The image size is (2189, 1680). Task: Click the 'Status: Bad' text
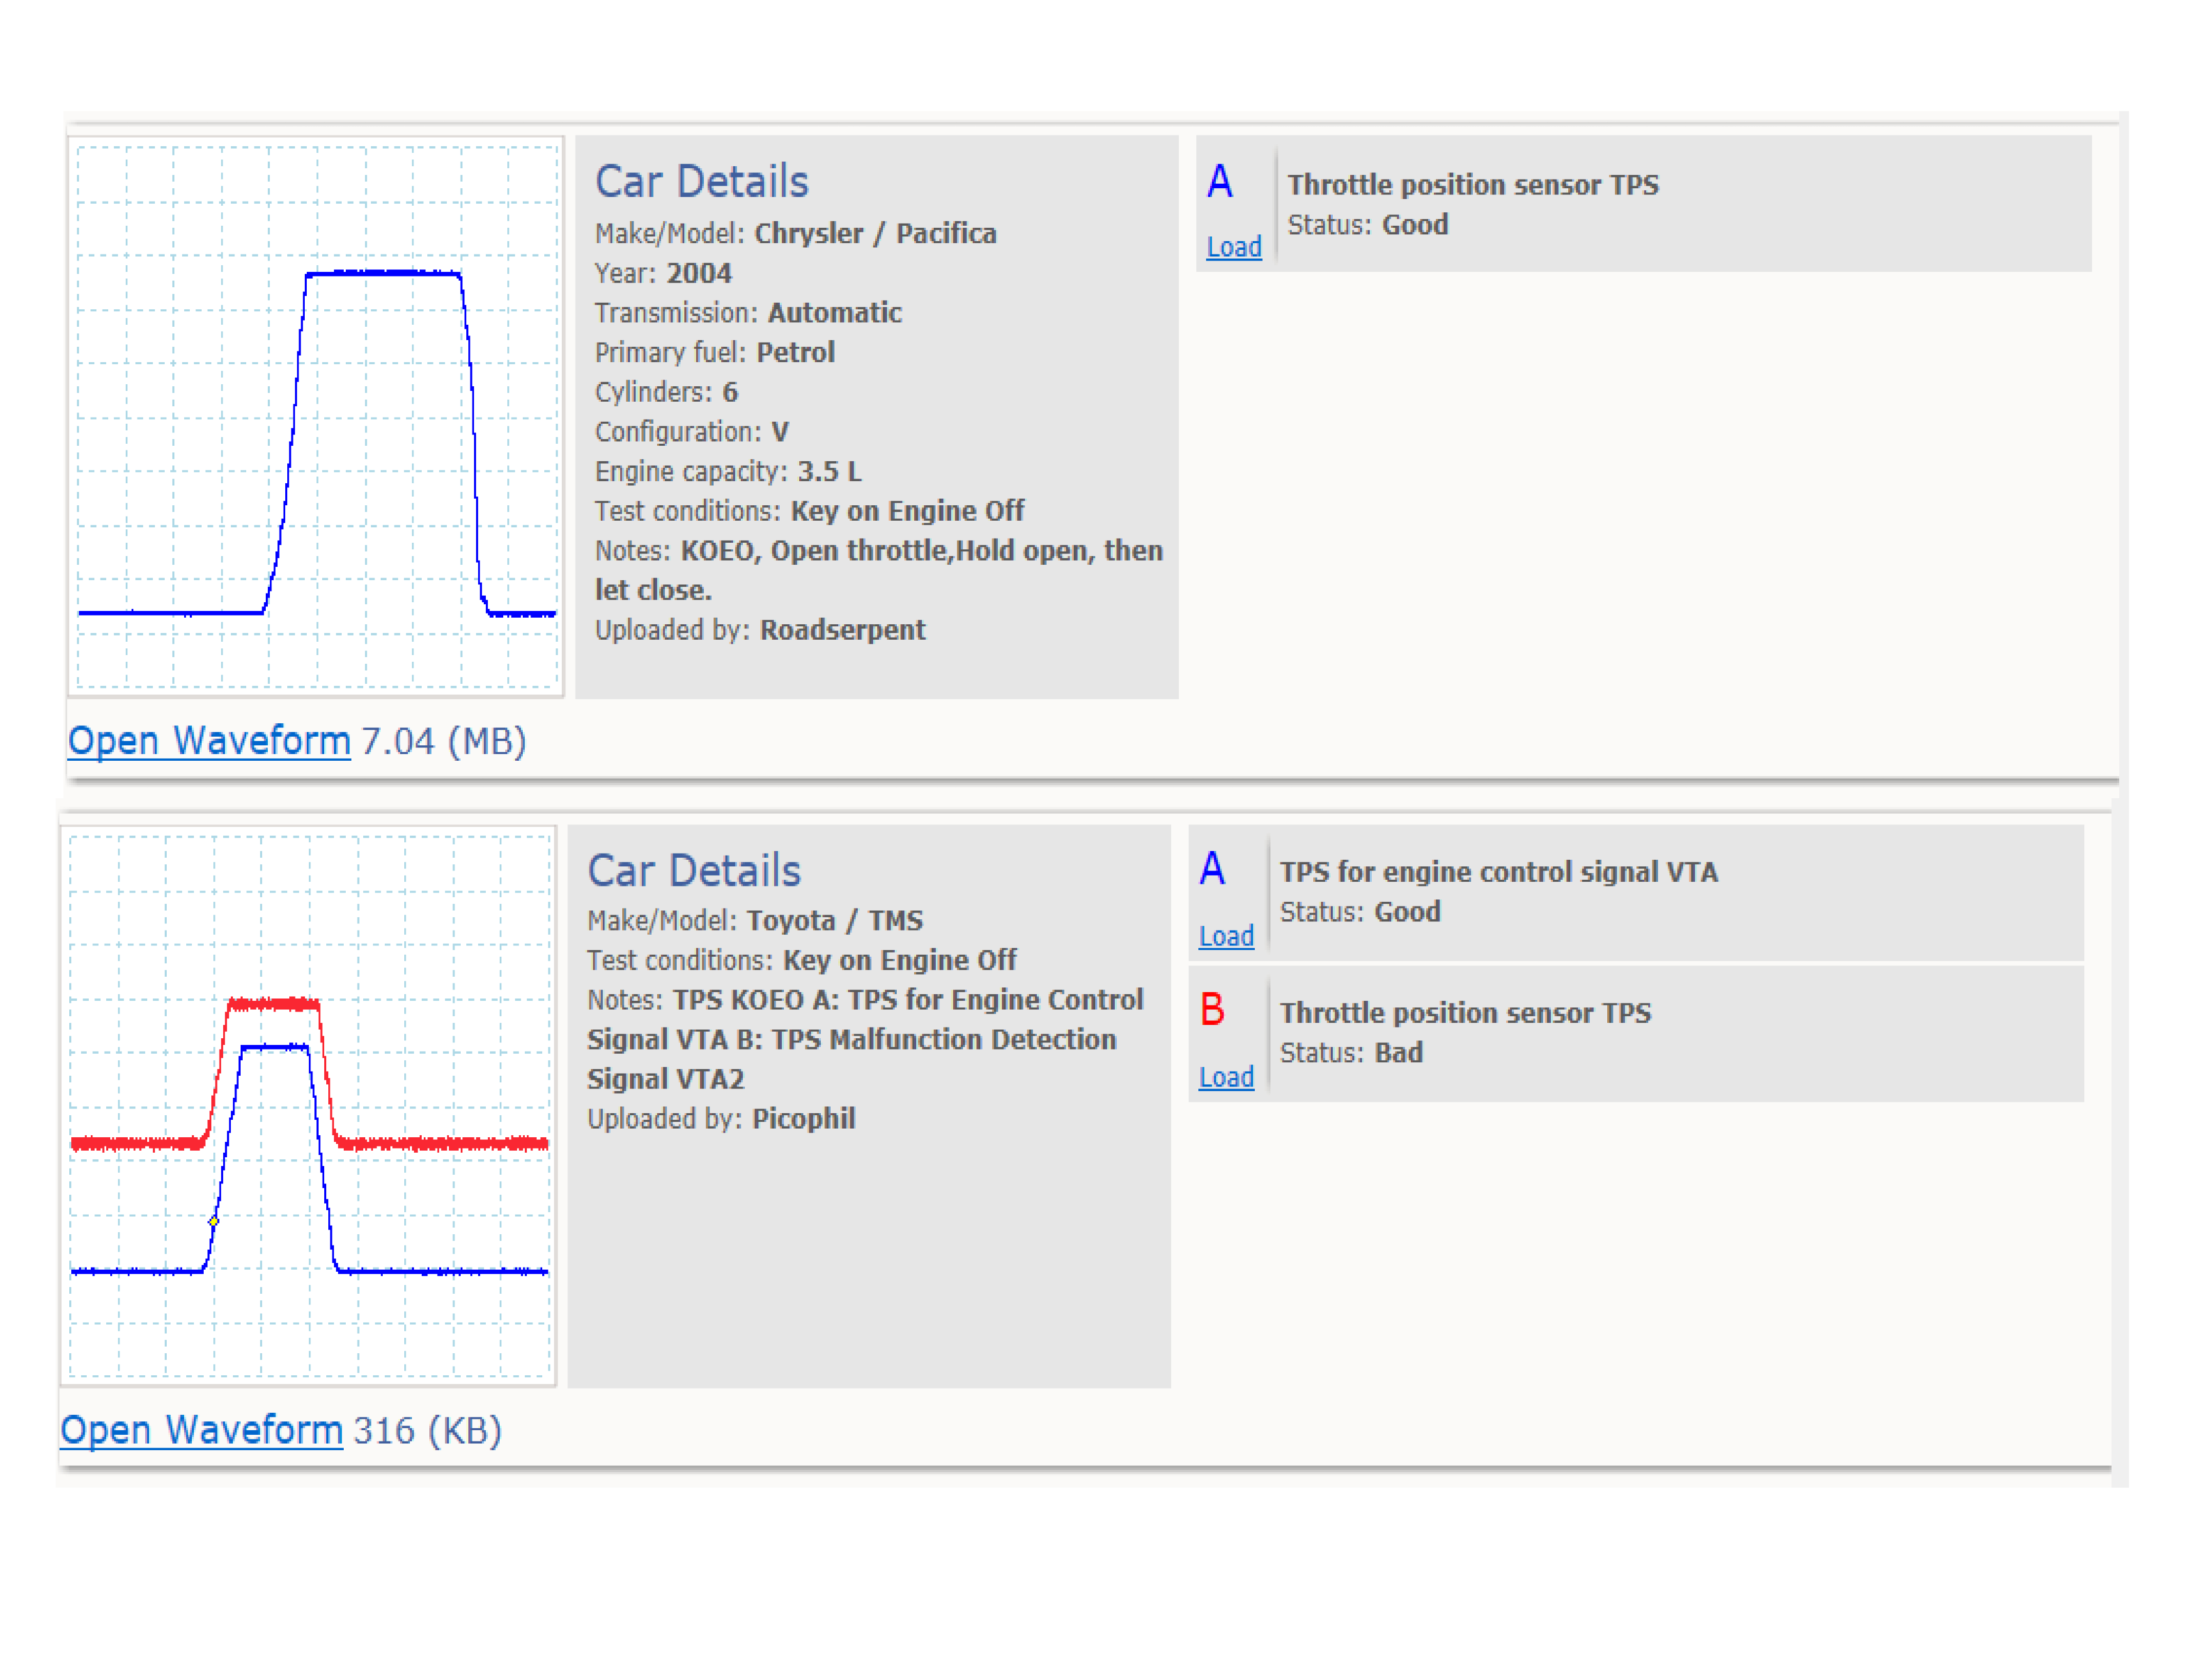tap(1351, 1053)
